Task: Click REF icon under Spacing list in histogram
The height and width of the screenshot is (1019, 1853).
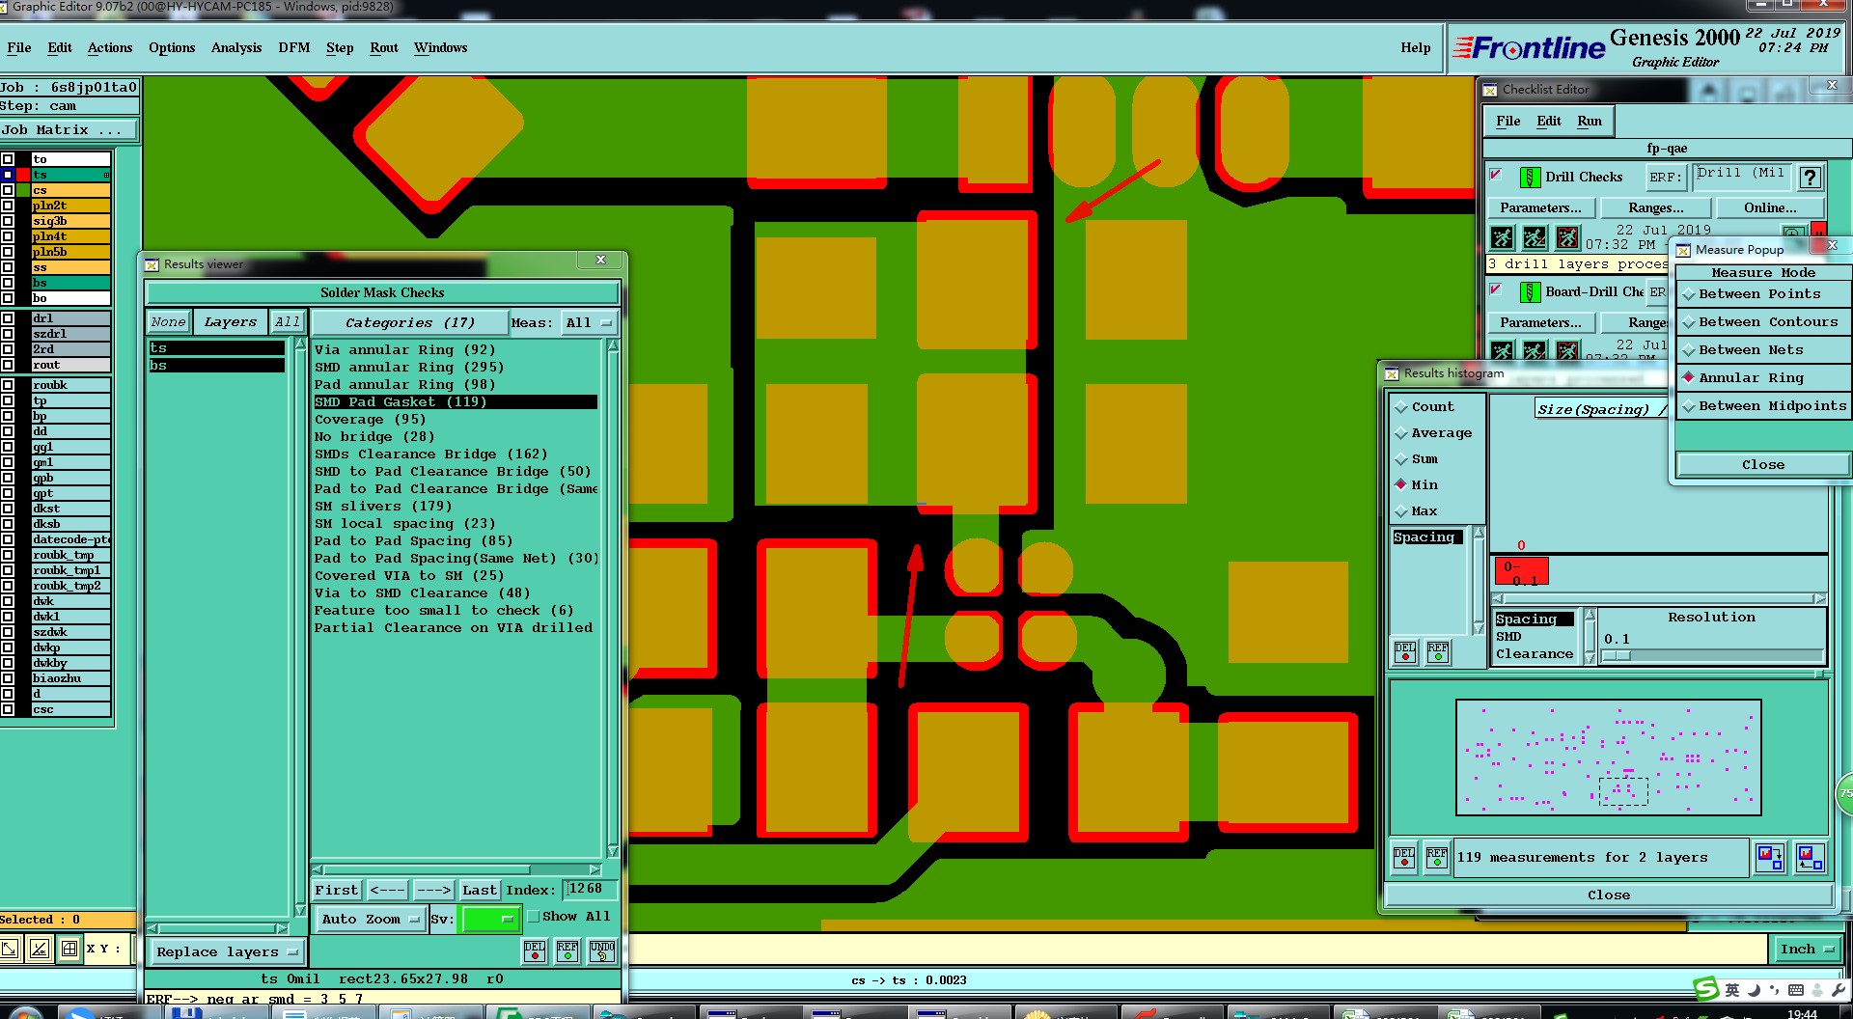Action: 1438,652
